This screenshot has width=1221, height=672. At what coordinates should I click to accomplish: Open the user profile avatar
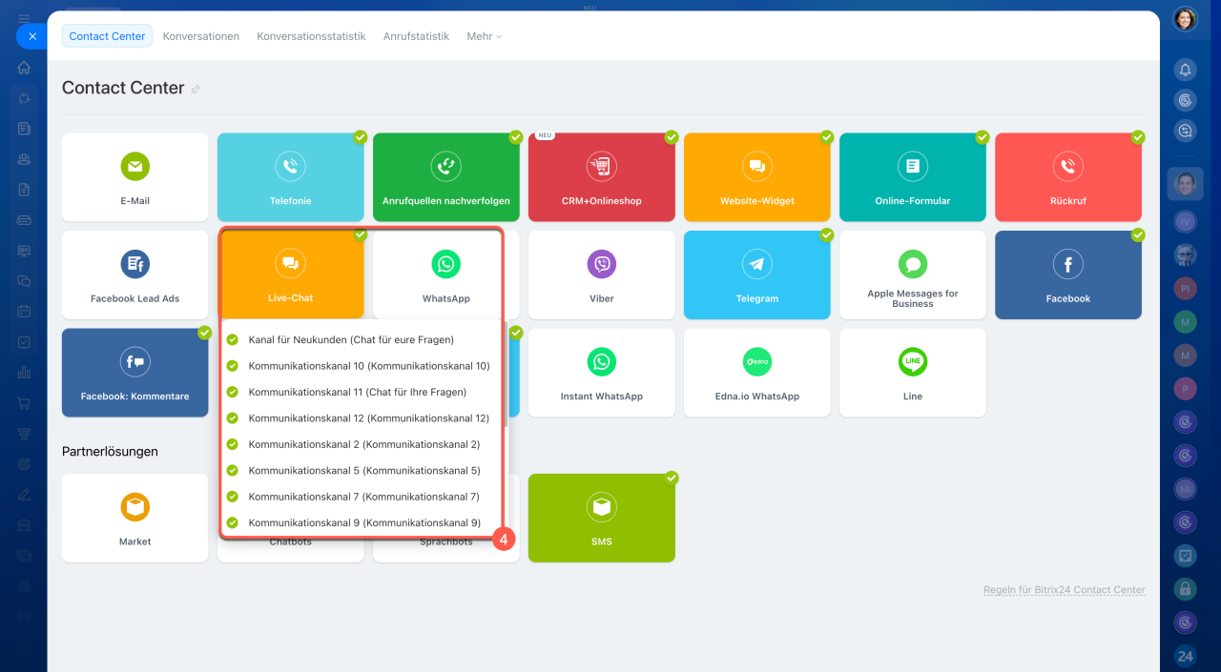click(1185, 19)
